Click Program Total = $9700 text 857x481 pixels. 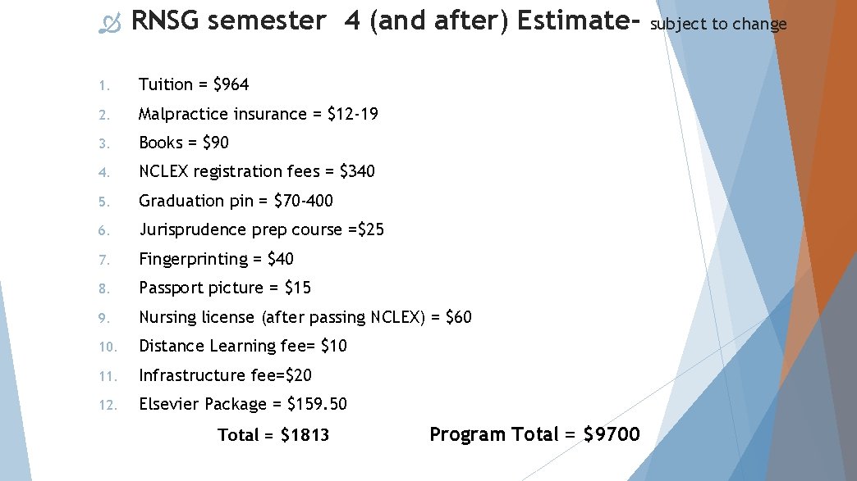pyautogui.click(x=534, y=434)
